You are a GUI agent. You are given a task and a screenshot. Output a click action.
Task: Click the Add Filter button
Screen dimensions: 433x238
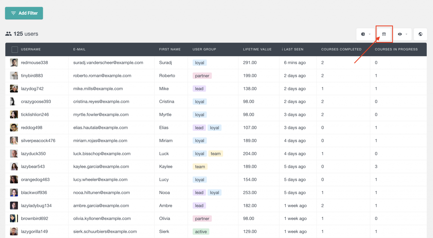pos(24,13)
